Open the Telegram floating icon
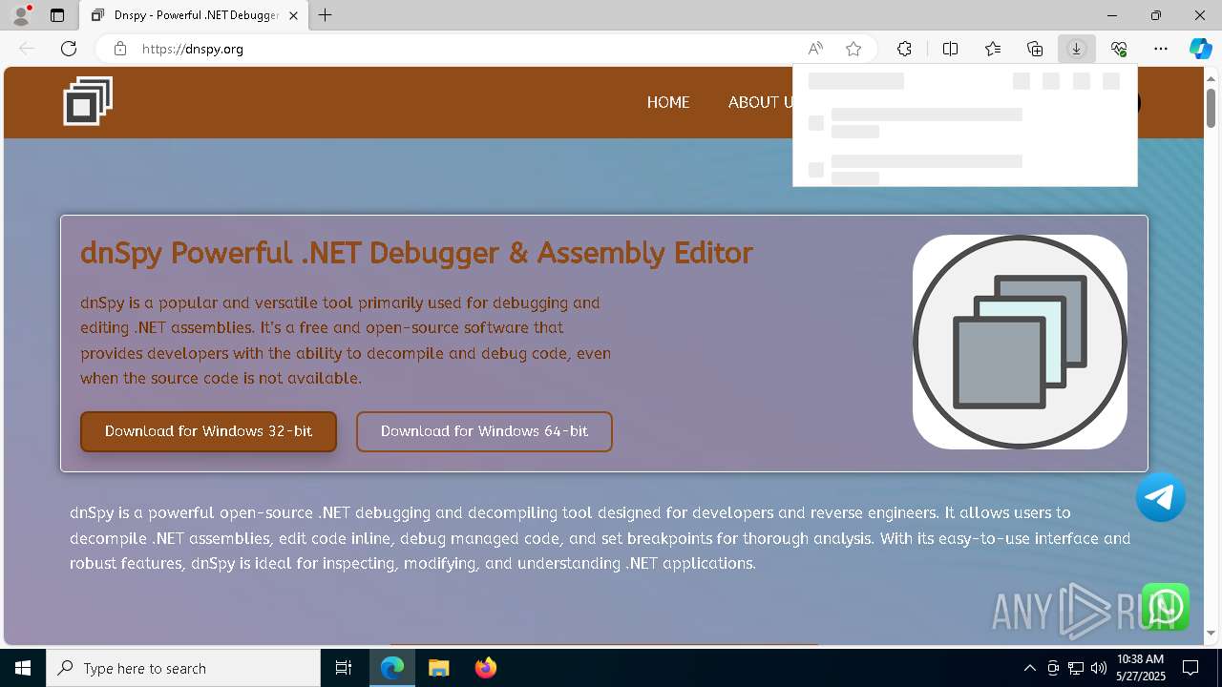Viewport: 1222px width, 687px height. click(x=1161, y=497)
